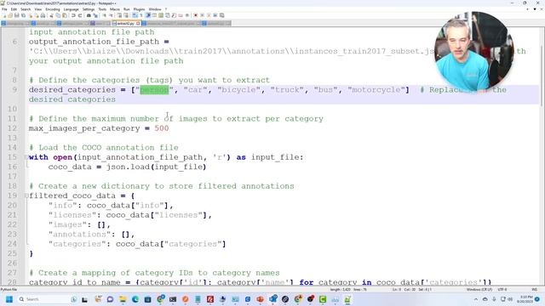Zoom out using the toolbar icon
Image resolution: width=545 pixels, height=306 pixels.
[x=112, y=15]
